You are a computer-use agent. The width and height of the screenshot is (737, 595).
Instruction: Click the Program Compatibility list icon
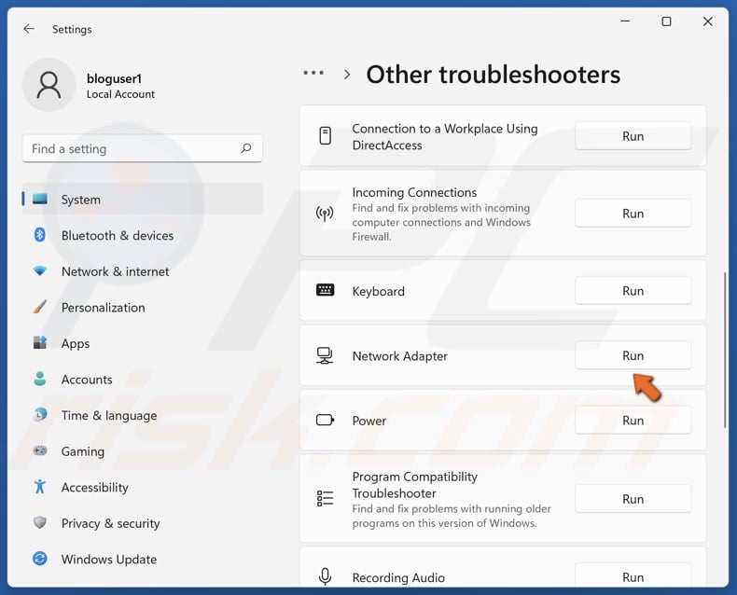tap(325, 498)
